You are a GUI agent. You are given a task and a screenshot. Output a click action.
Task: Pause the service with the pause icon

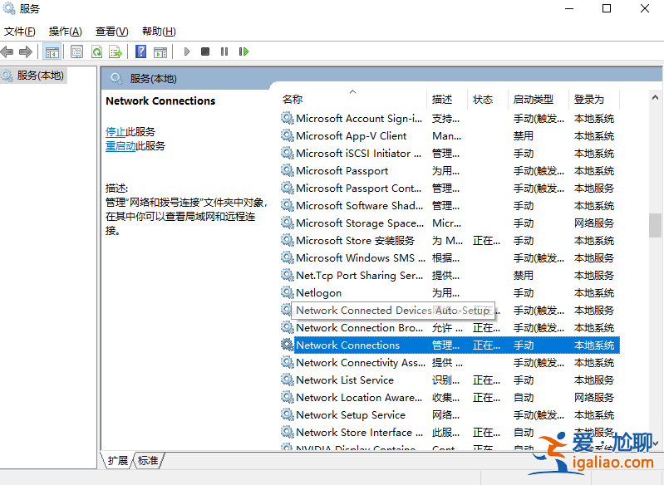tap(224, 51)
